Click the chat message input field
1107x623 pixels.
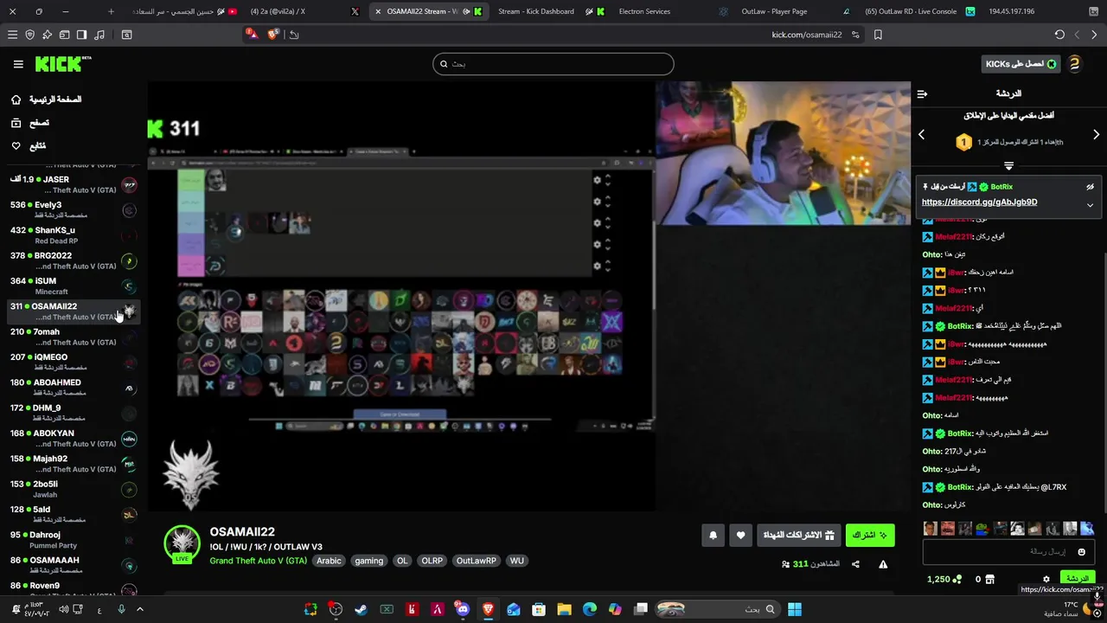tap(1008, 551)
